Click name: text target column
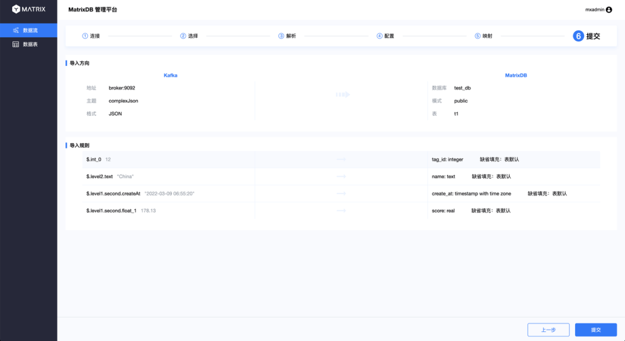The image size is (625, 341). click(x=443, y=176)
